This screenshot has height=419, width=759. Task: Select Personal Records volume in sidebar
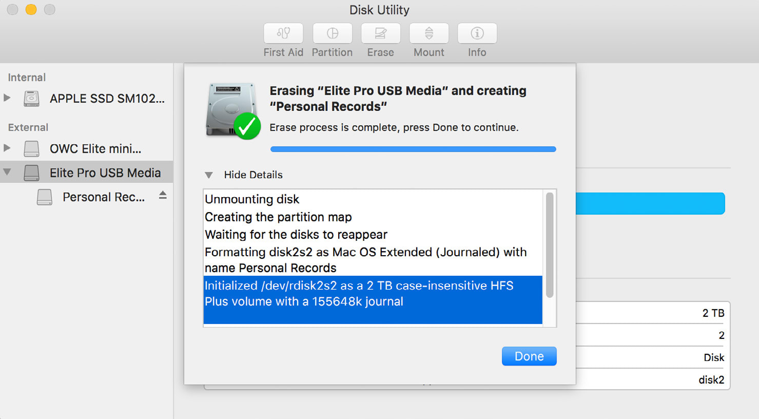tap(103, 197)
